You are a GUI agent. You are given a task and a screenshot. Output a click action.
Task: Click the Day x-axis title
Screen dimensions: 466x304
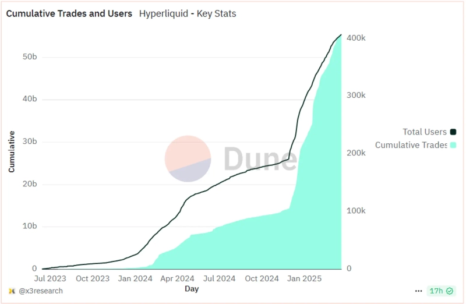coord(192,288)
